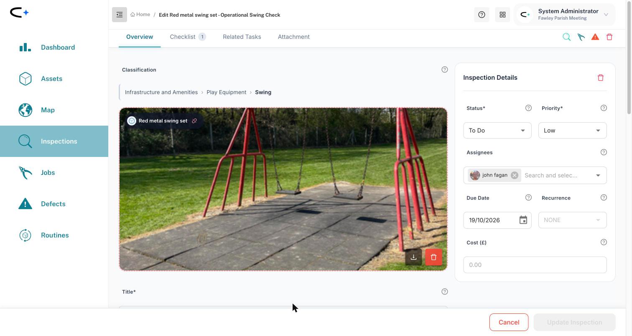Delete inspection via Inspection Details trash icon
Viewport: 632px width, 336px height.
click(601, 78)
